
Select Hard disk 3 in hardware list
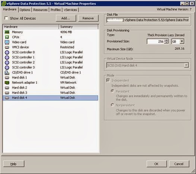pos(50,93)
